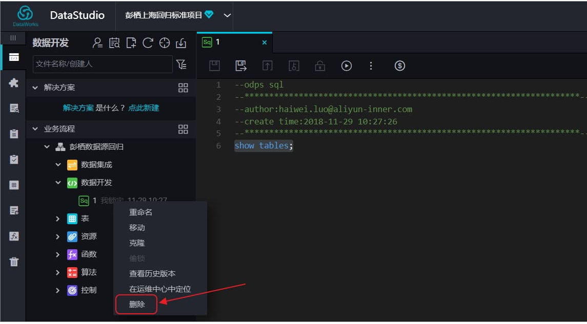Screen dimensions: 587x324
Task: Click the save-and-submit icon in editor toolbar
Action: click(241, 66)
